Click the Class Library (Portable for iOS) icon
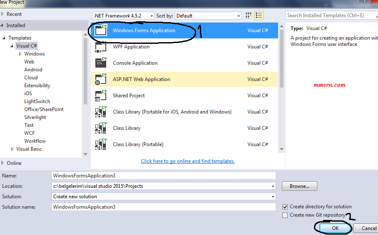The image size is (378, 235). click(101, 111)
